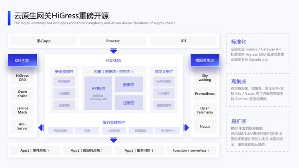Screen dimensions: 299x168
Task: Click the 服务管理插件 heading
Action: (114, 122)
